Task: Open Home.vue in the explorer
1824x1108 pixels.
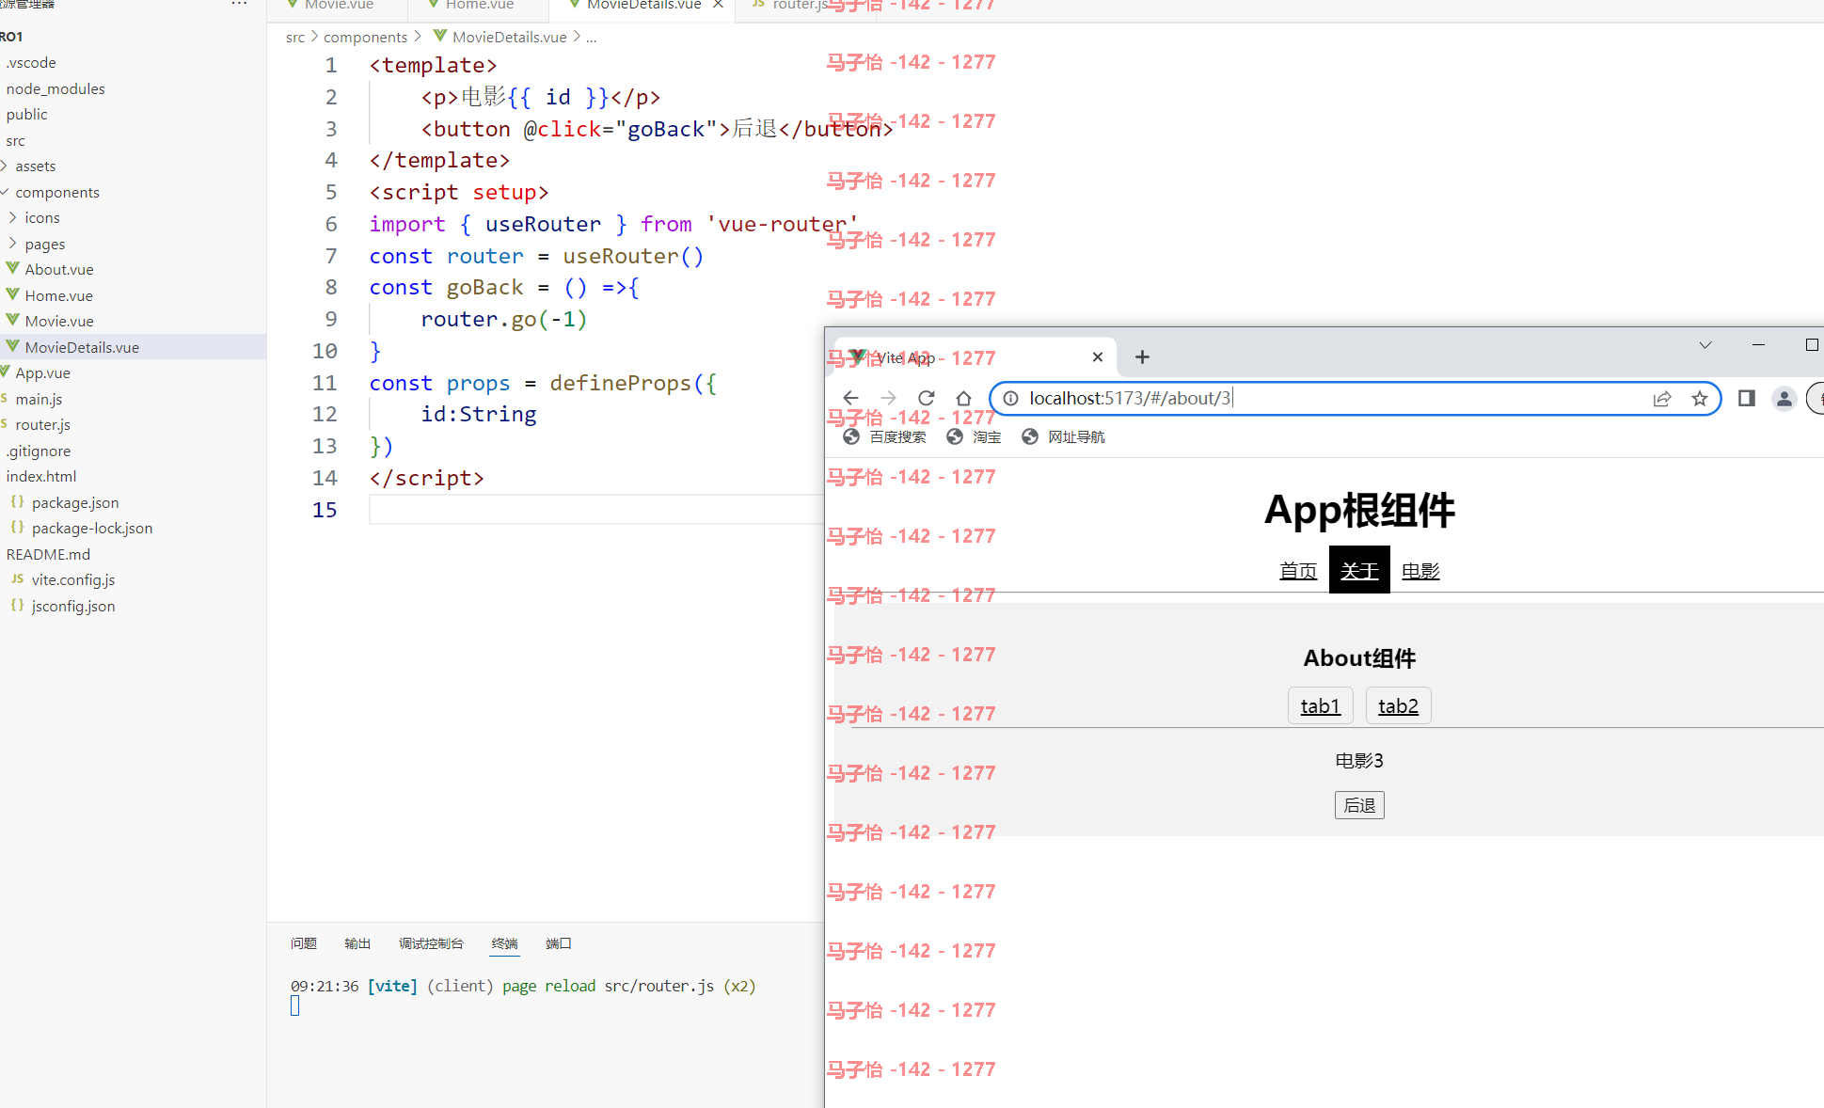Action: [58, 295]
